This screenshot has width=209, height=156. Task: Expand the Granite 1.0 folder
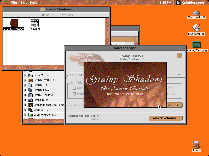click(x=25, y=110)
